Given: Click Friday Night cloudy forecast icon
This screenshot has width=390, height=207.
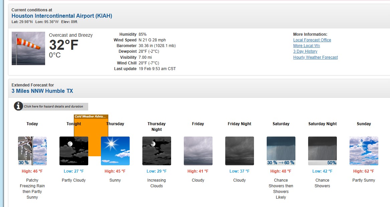Looking at the screenshot, I should 239,151.
